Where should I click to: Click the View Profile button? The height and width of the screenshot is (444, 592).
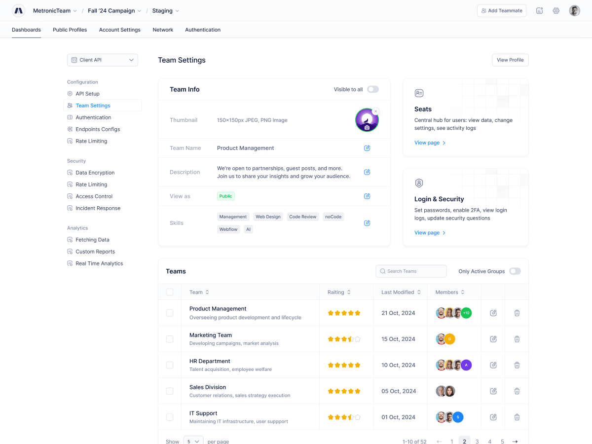tap(510, 60)
